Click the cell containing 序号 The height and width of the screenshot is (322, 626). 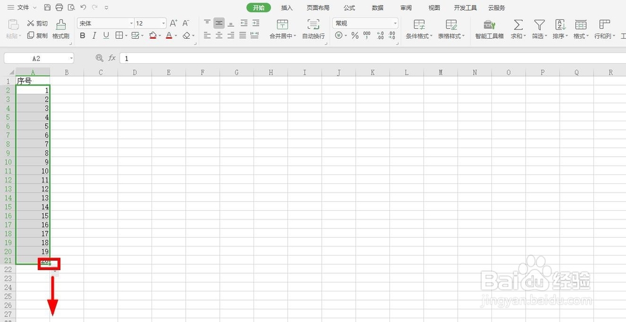(x=33, y=81)
